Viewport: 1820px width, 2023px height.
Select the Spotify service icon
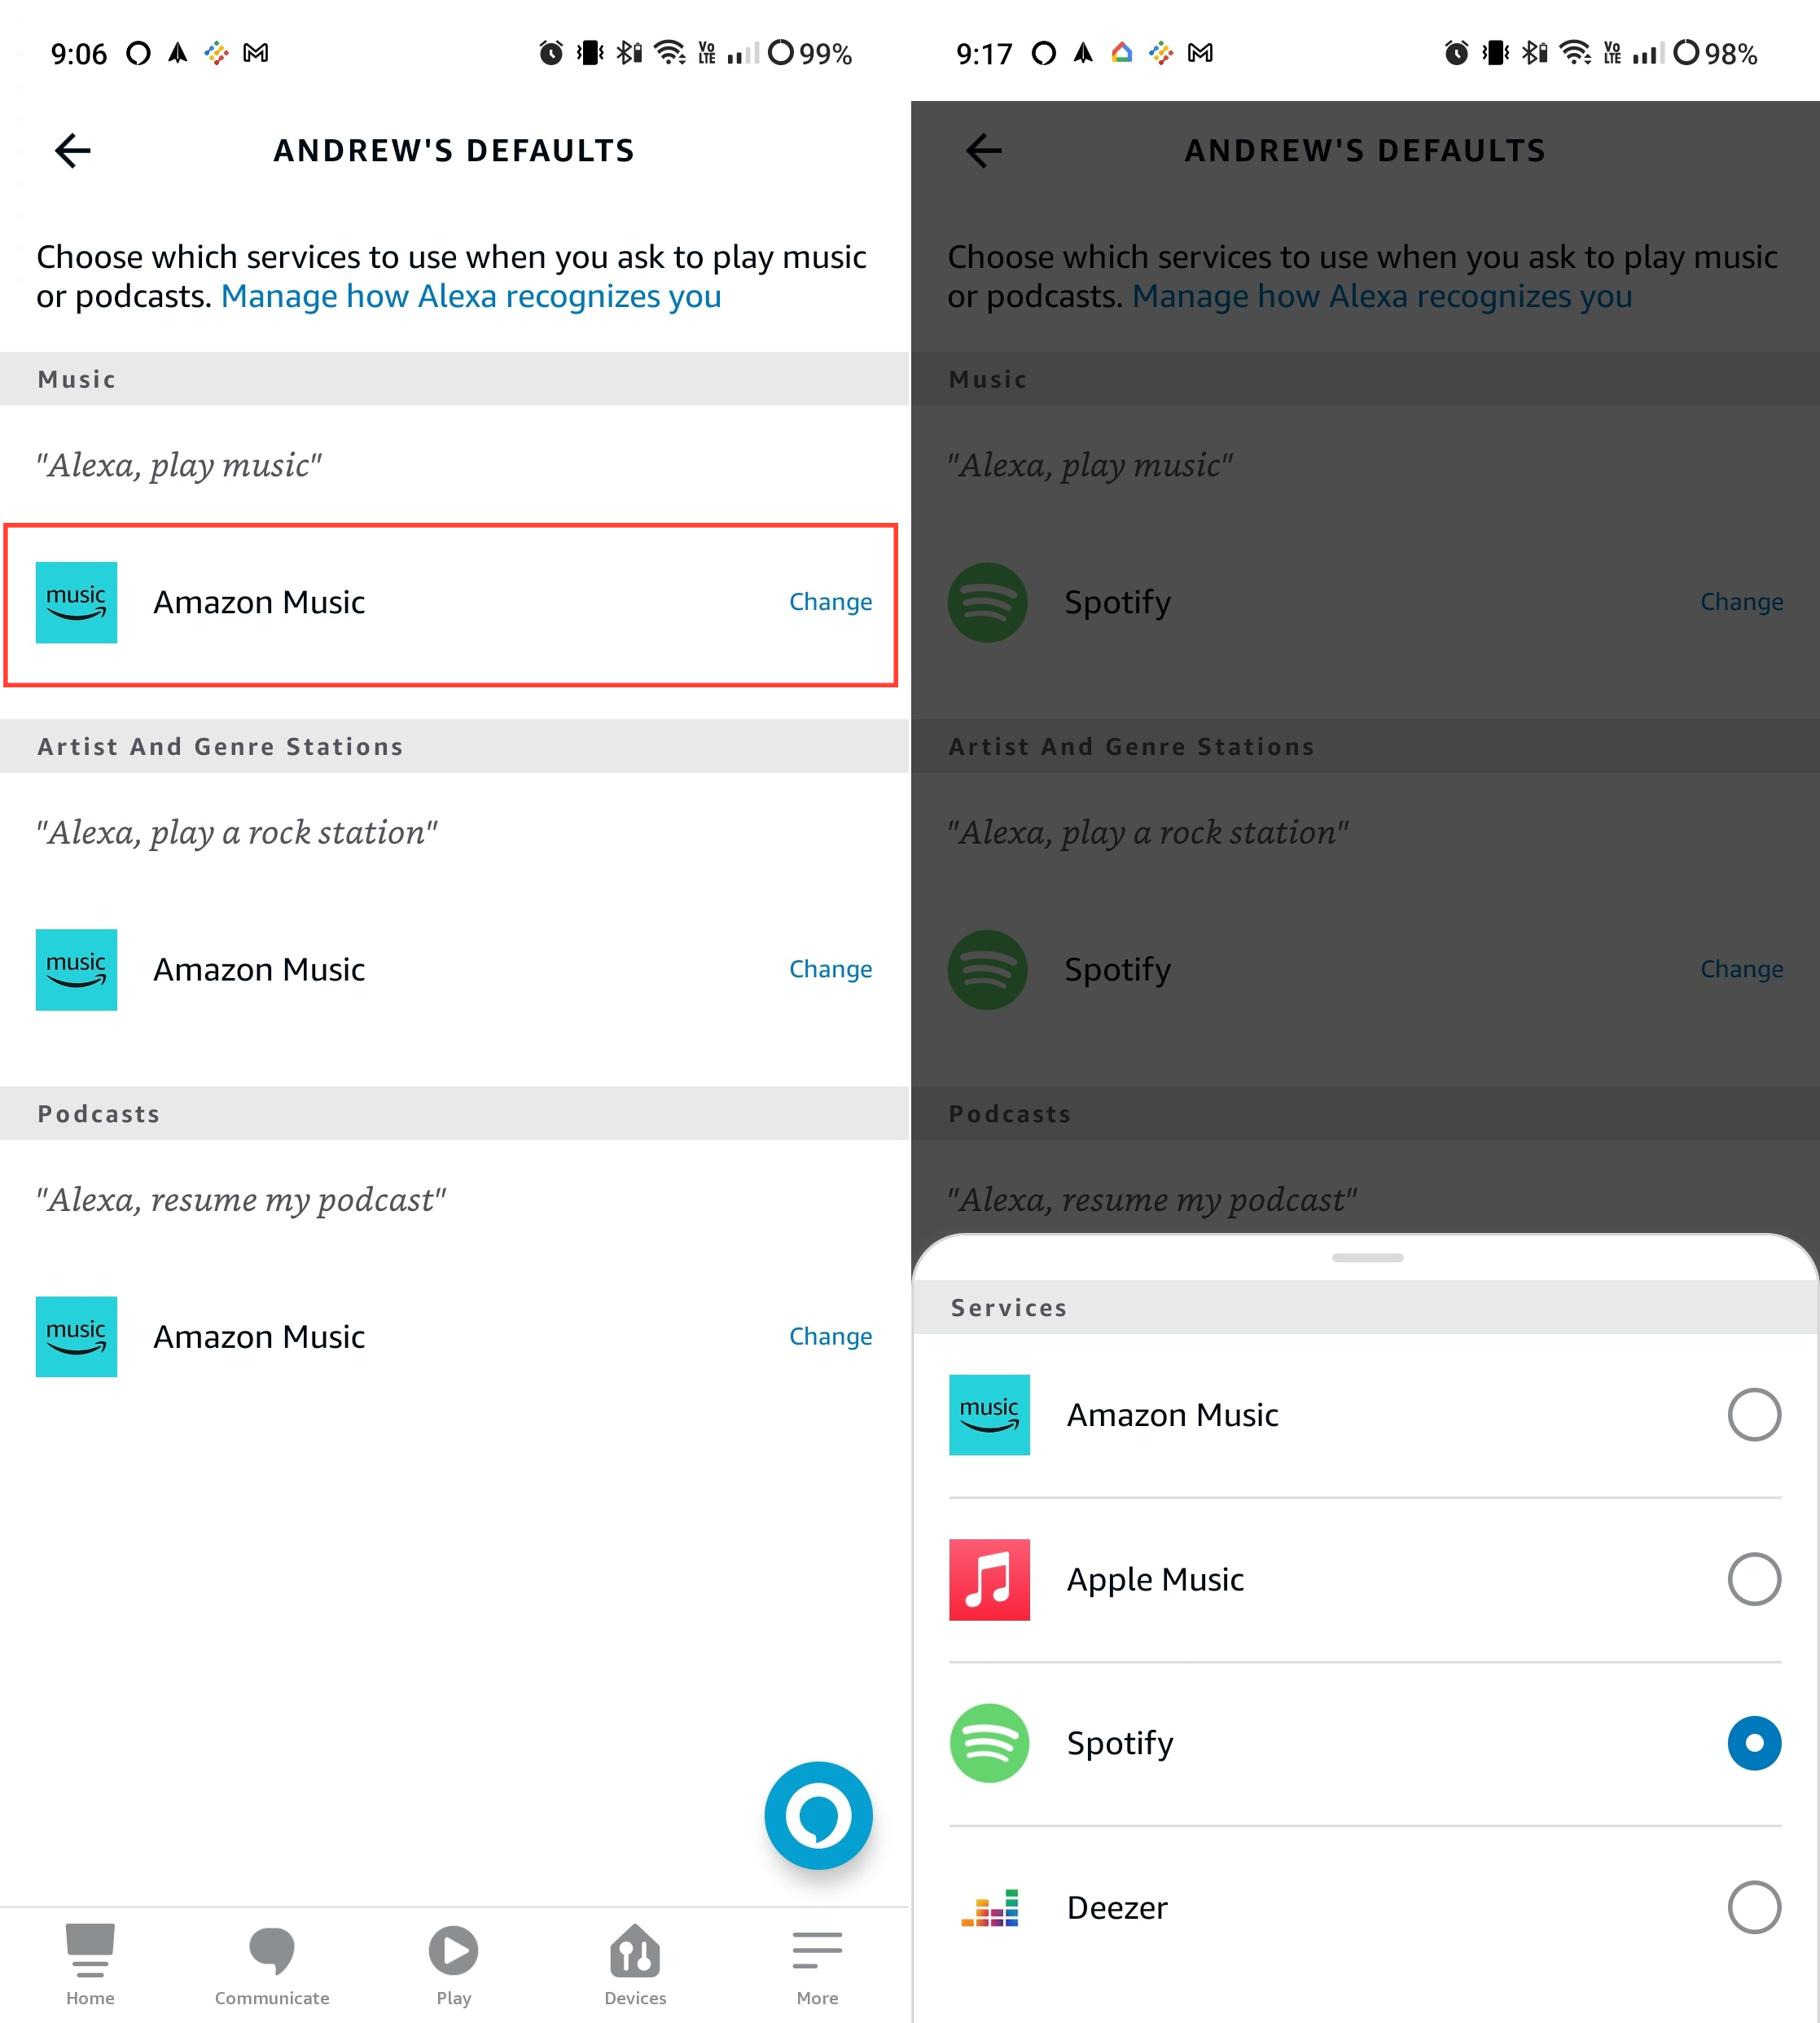click(991, 1742)
